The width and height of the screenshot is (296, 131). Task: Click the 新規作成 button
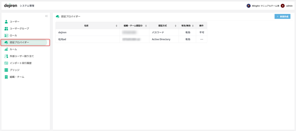[x=282, y=17]
